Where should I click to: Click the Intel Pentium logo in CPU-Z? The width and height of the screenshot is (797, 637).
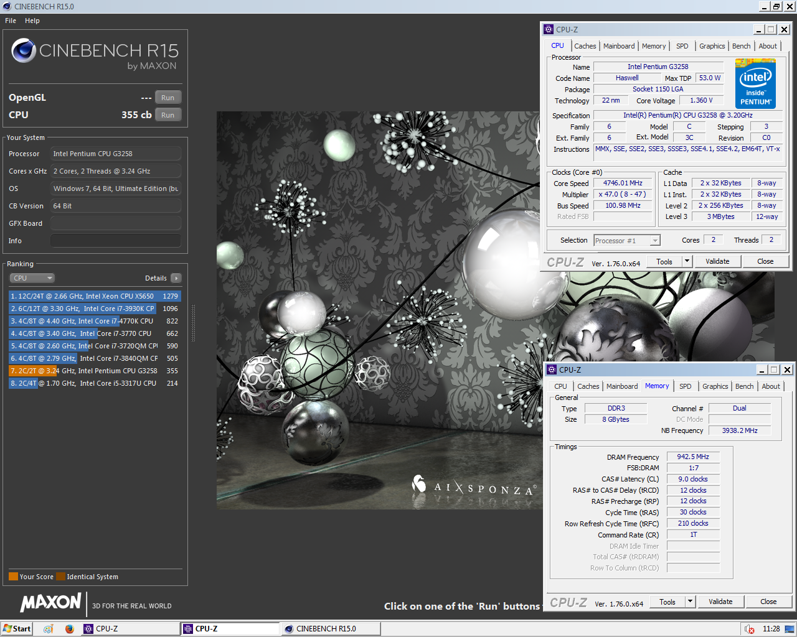(755, 83)
